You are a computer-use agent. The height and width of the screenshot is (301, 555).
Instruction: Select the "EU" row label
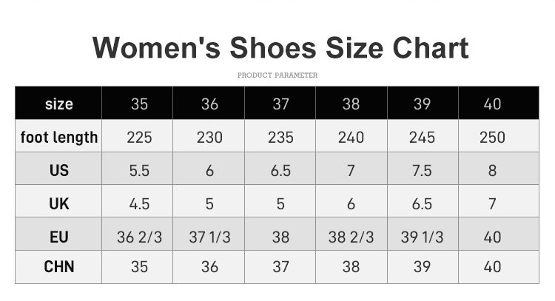(59, 237)
